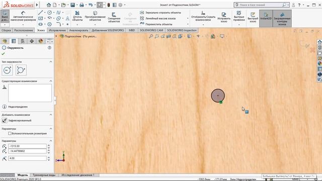Expand the SolidWorks menu arrow beside the logo
This screenshot has width=322, height=181.
(x=37, y=5)
